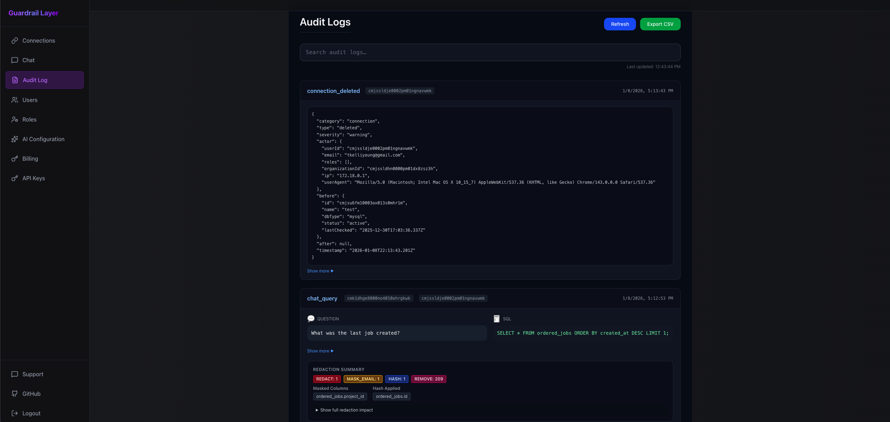Click the connection_deleted event title
Screen dimensions: 890x422
tap(333, 91)
